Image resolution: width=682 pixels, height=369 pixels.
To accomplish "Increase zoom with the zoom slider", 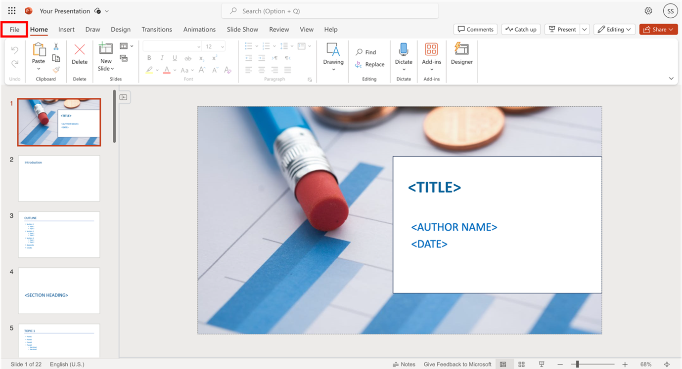I will coord(625,364).
